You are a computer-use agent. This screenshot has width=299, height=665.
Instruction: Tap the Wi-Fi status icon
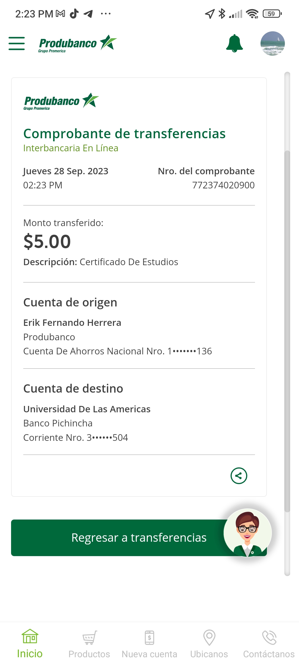pyautogui.click(x=252, y=14)
